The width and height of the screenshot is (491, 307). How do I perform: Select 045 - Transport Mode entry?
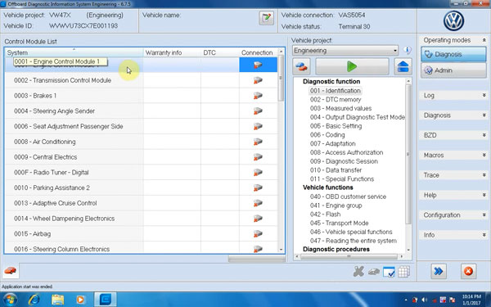tap(339, 223)
